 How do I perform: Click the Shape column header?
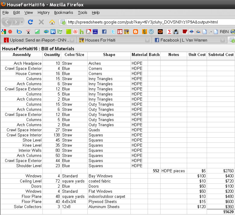(109, 55)
